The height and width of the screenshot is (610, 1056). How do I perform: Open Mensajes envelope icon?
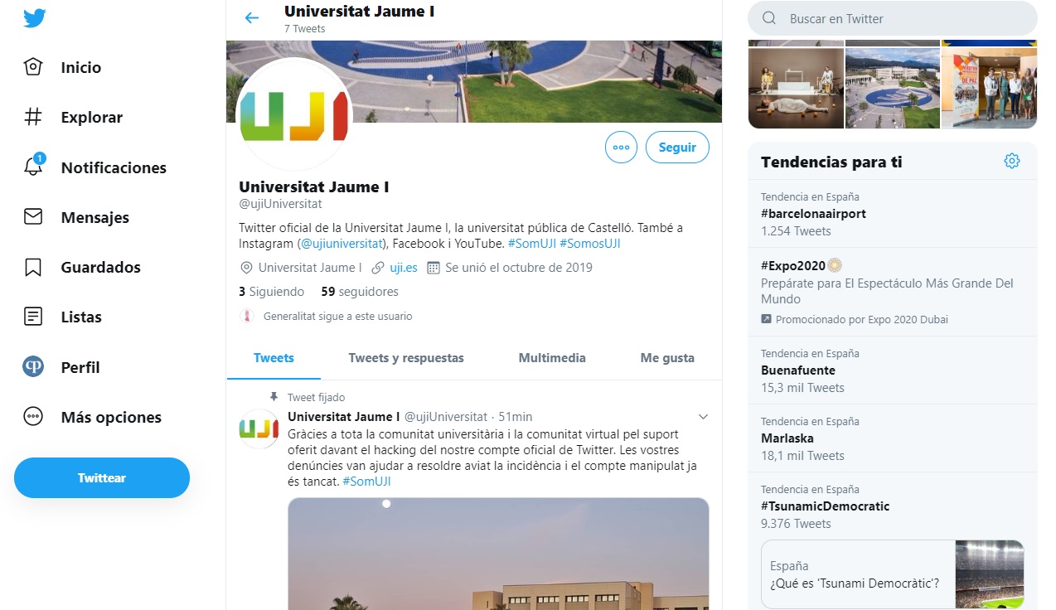(33, 217)
